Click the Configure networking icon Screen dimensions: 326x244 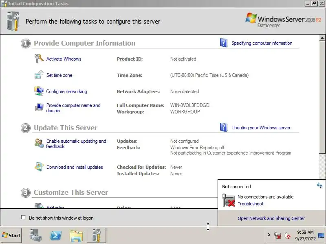point(39,91)
